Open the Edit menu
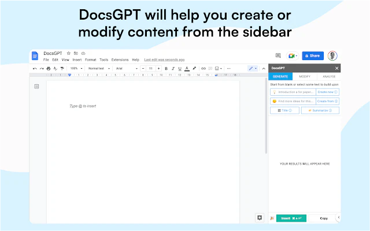Viewport: 370px width, 231px height. (55, 60)
